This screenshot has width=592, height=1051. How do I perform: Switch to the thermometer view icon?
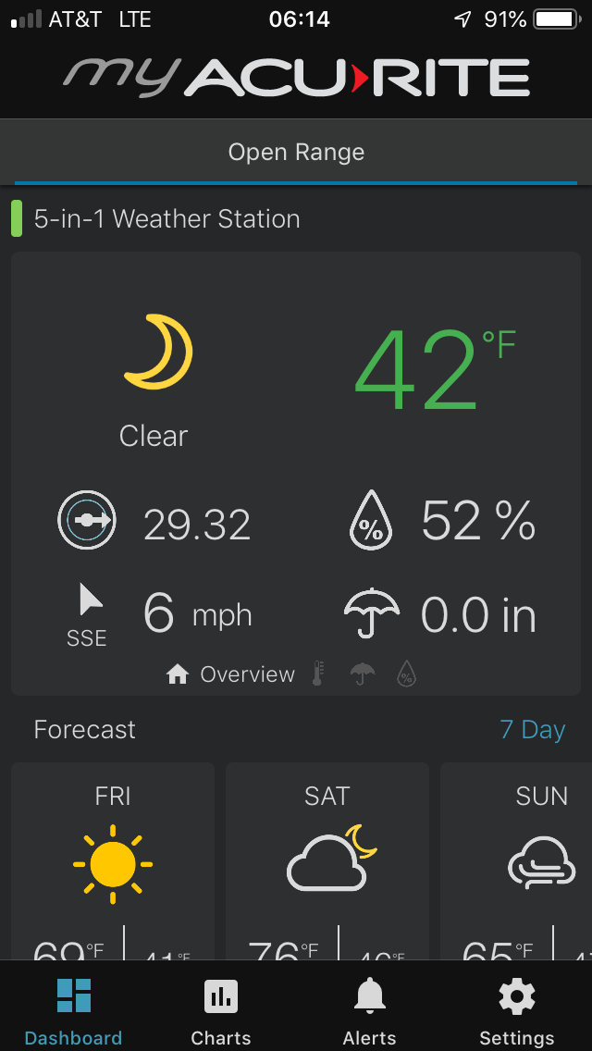click(319, 674)
